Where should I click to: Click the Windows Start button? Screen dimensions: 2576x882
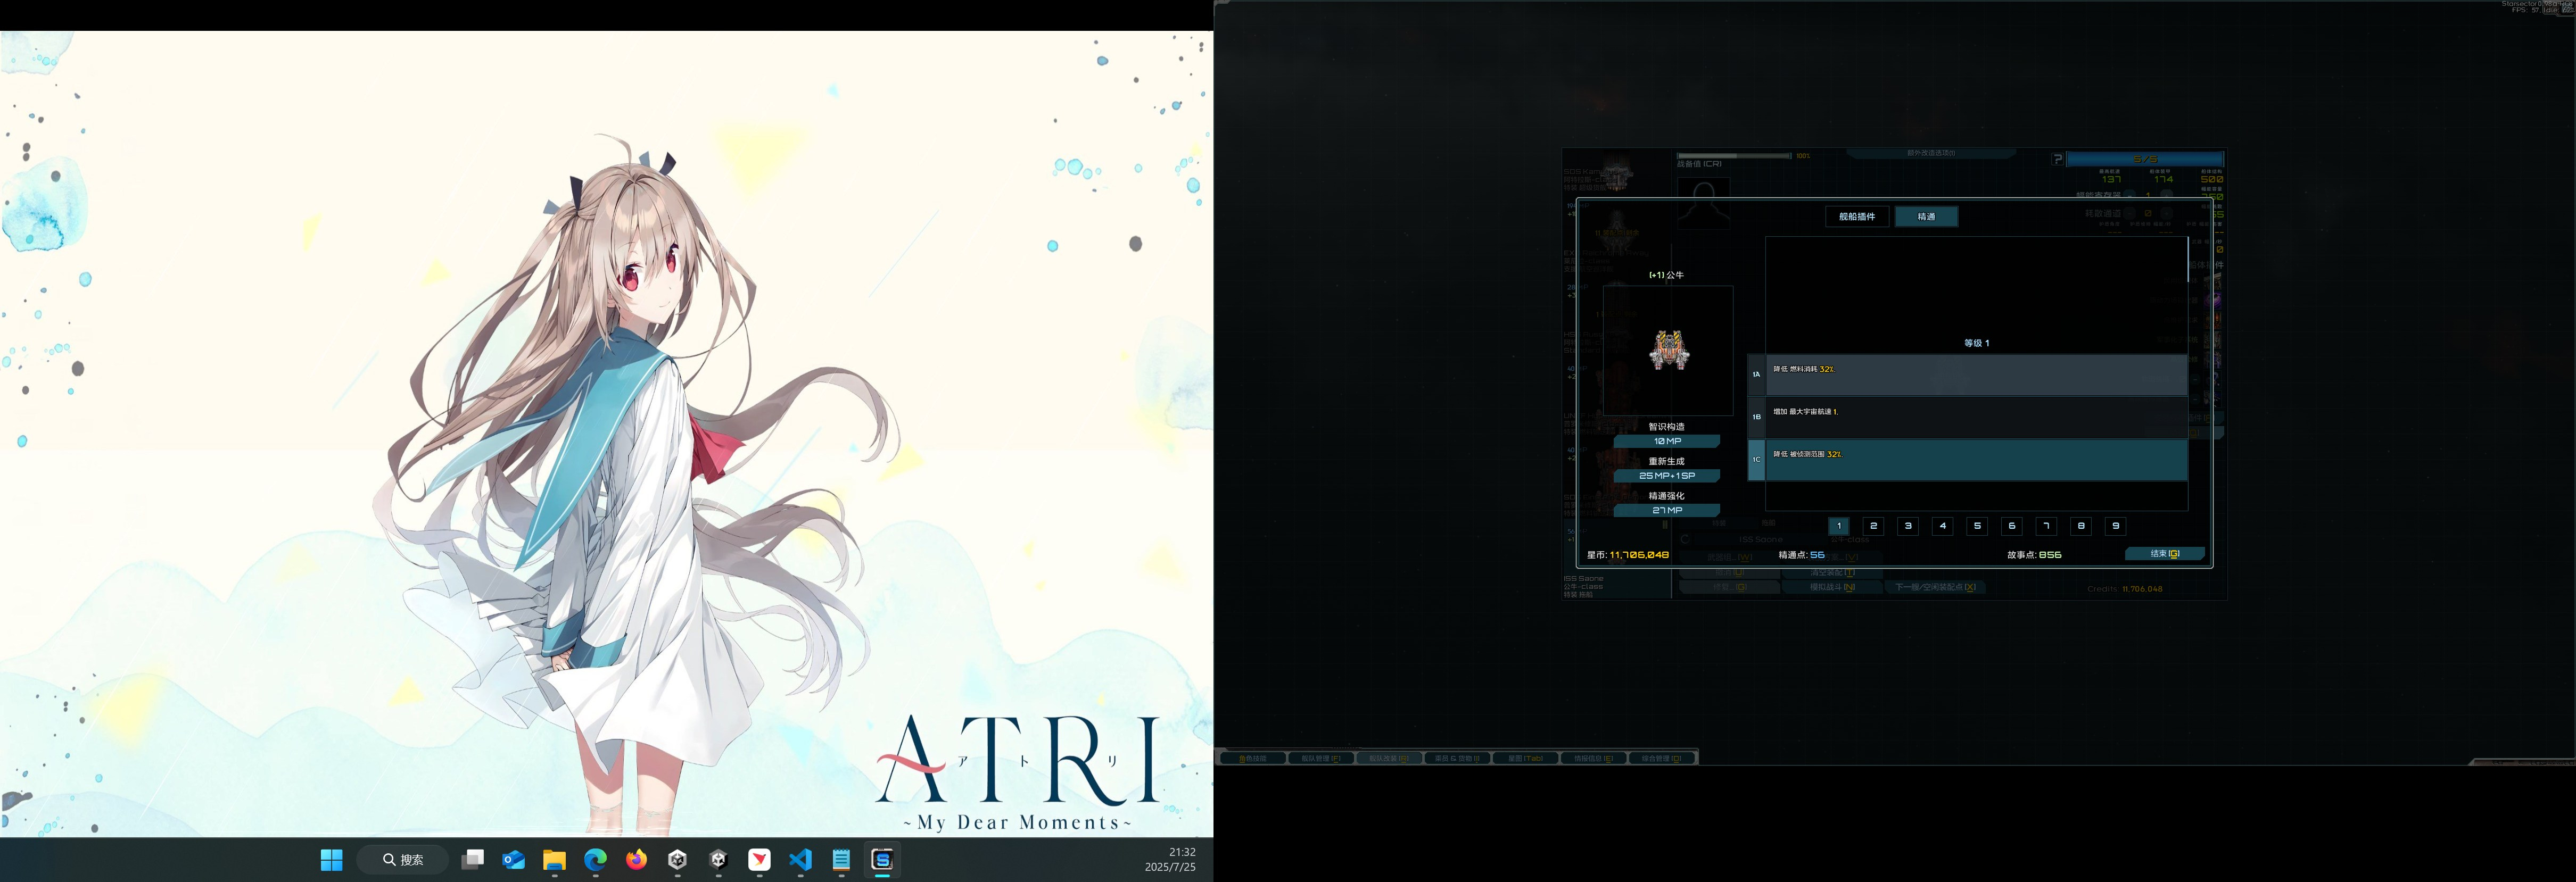tap(331, 859)
